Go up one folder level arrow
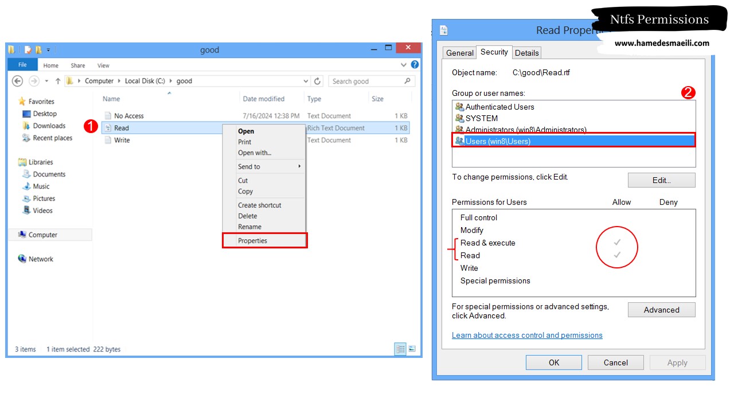 tap(58, 81)
